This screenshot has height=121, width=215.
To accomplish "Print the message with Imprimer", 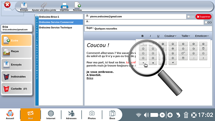I will [64, 6].
